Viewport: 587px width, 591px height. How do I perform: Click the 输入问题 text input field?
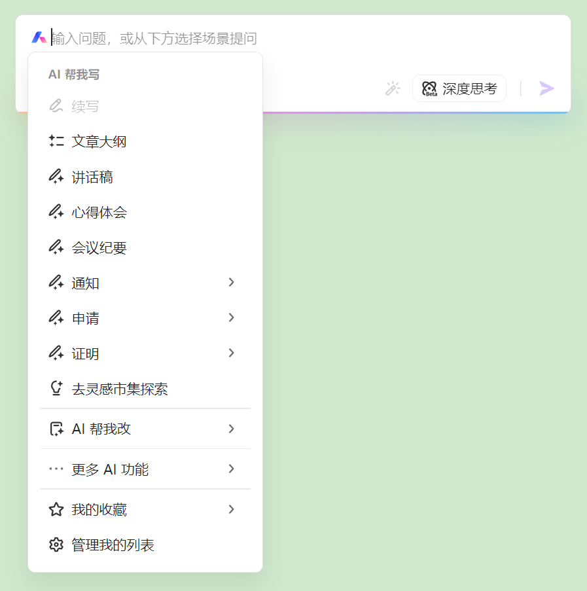262,38
